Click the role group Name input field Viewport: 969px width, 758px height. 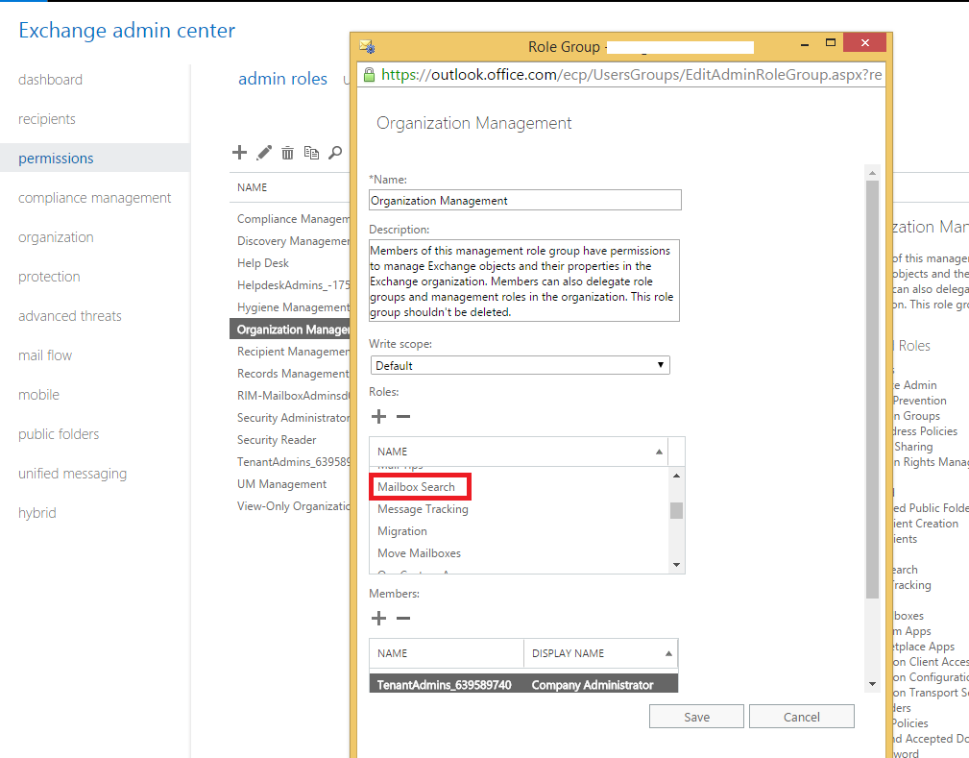coord(525,201)
